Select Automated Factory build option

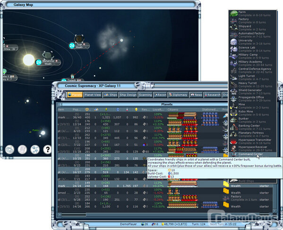pos(253,35)
